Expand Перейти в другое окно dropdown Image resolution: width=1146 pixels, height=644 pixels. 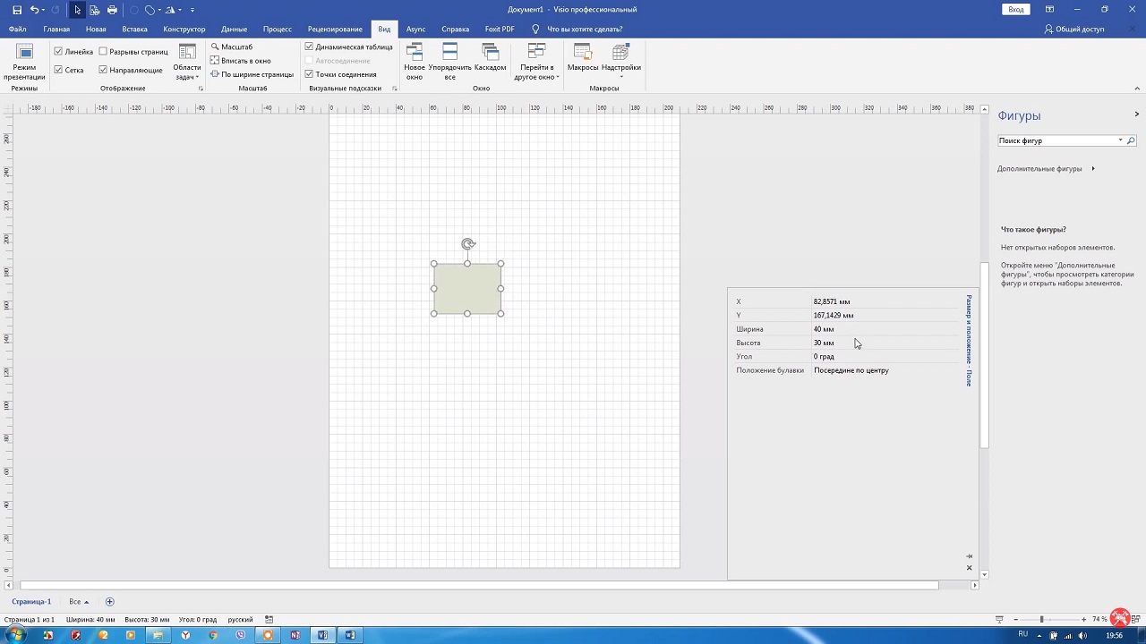[536, 62]
